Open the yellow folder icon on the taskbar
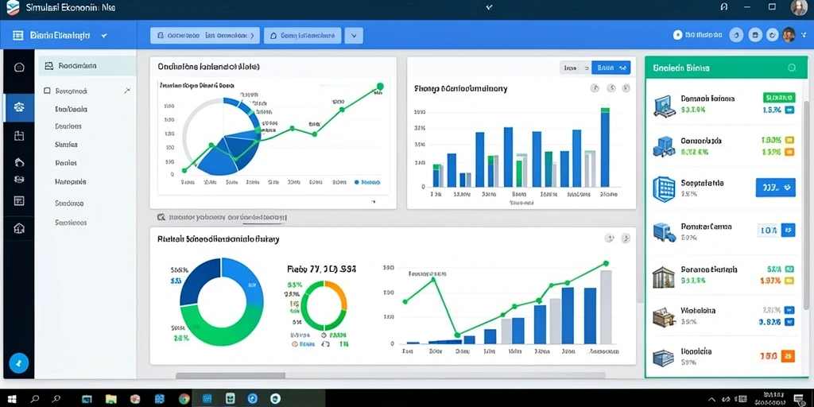This screenshot has width=814, height=407. (111, 399)
